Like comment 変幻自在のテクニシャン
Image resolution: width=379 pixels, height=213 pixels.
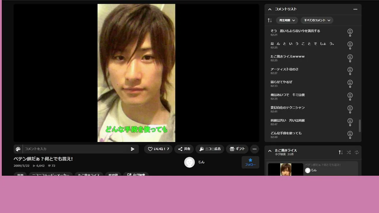click(x=350, y=108)
